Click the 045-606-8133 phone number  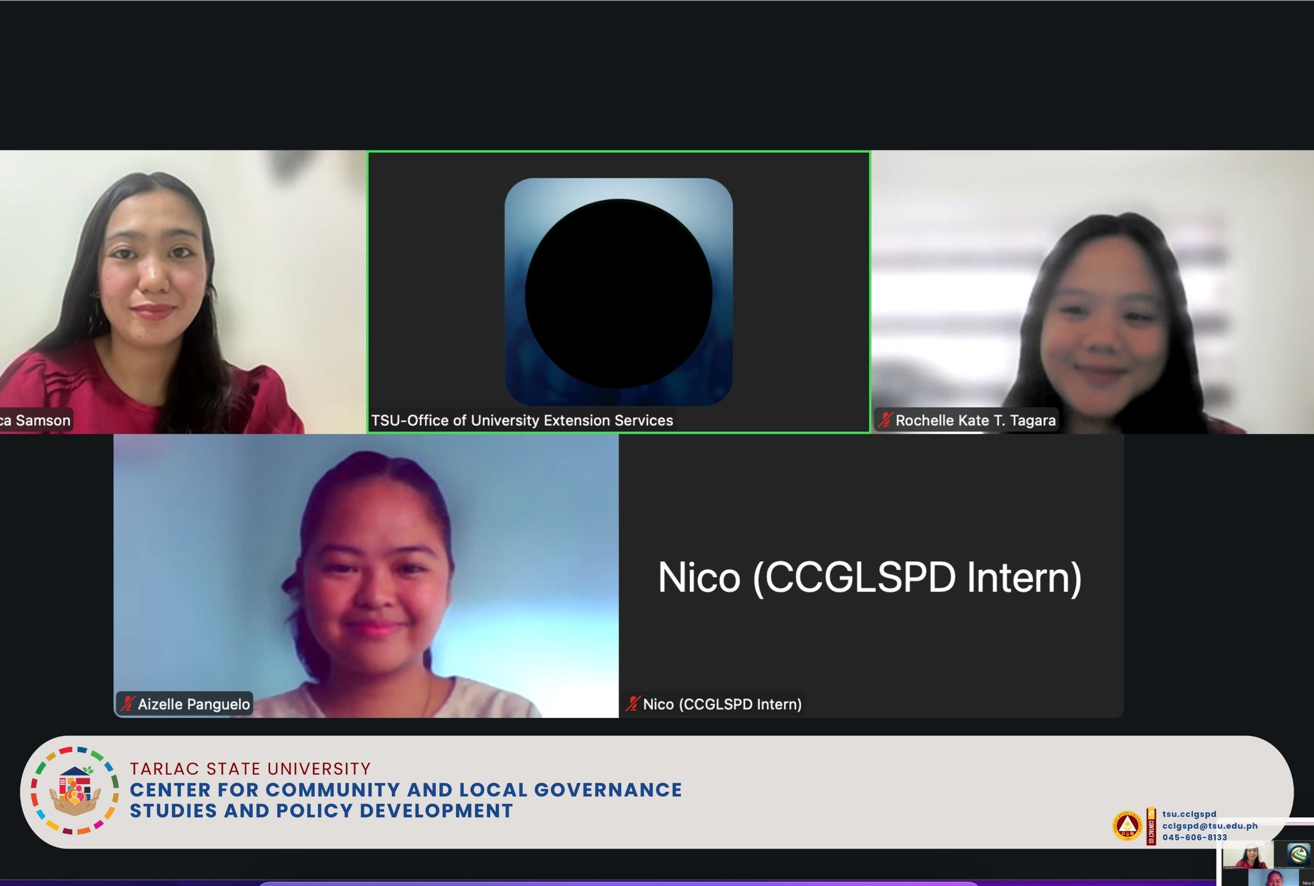(1194, 837)
